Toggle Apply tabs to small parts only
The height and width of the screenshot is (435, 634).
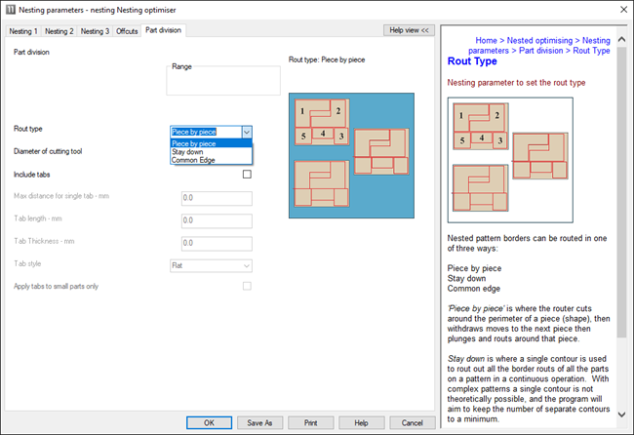[x=247, y=286]
